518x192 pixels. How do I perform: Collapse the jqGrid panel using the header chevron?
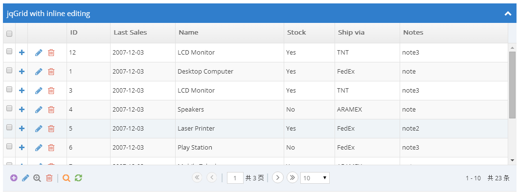pyautogui.click(x=508, y=14)
